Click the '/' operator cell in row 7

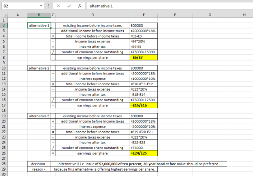coord(53,52)
